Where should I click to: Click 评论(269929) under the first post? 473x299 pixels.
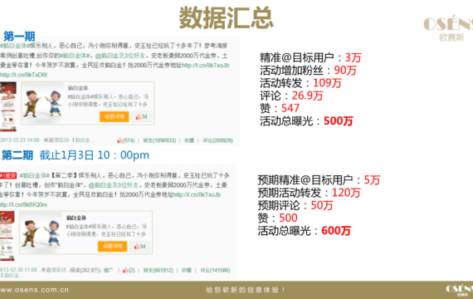coord(217,140)
